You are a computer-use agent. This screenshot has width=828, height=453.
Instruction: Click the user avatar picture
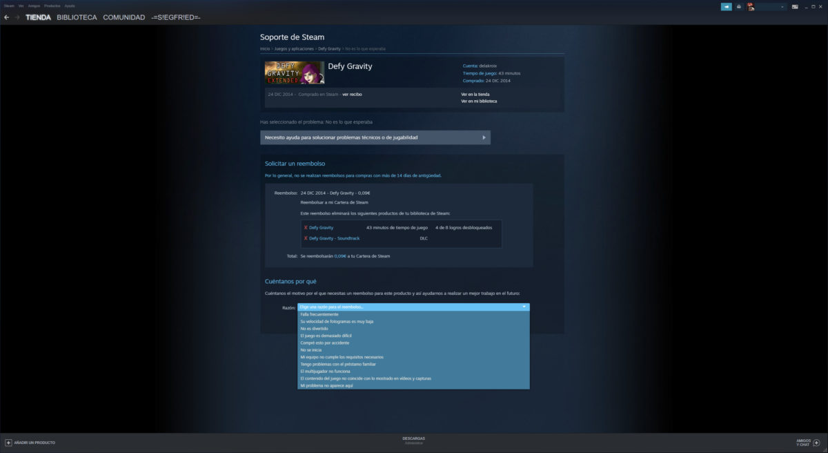(751, 6)
